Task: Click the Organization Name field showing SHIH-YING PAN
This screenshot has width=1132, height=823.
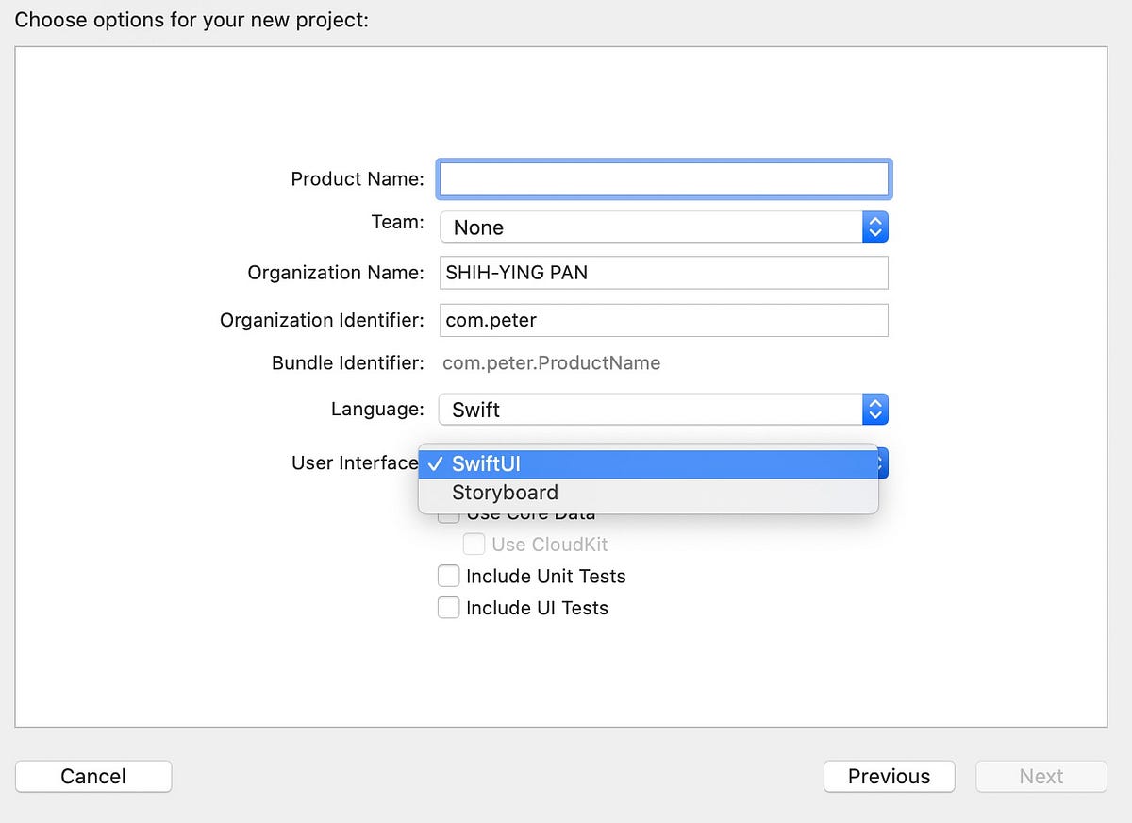Action: click(x=660, y=272)
